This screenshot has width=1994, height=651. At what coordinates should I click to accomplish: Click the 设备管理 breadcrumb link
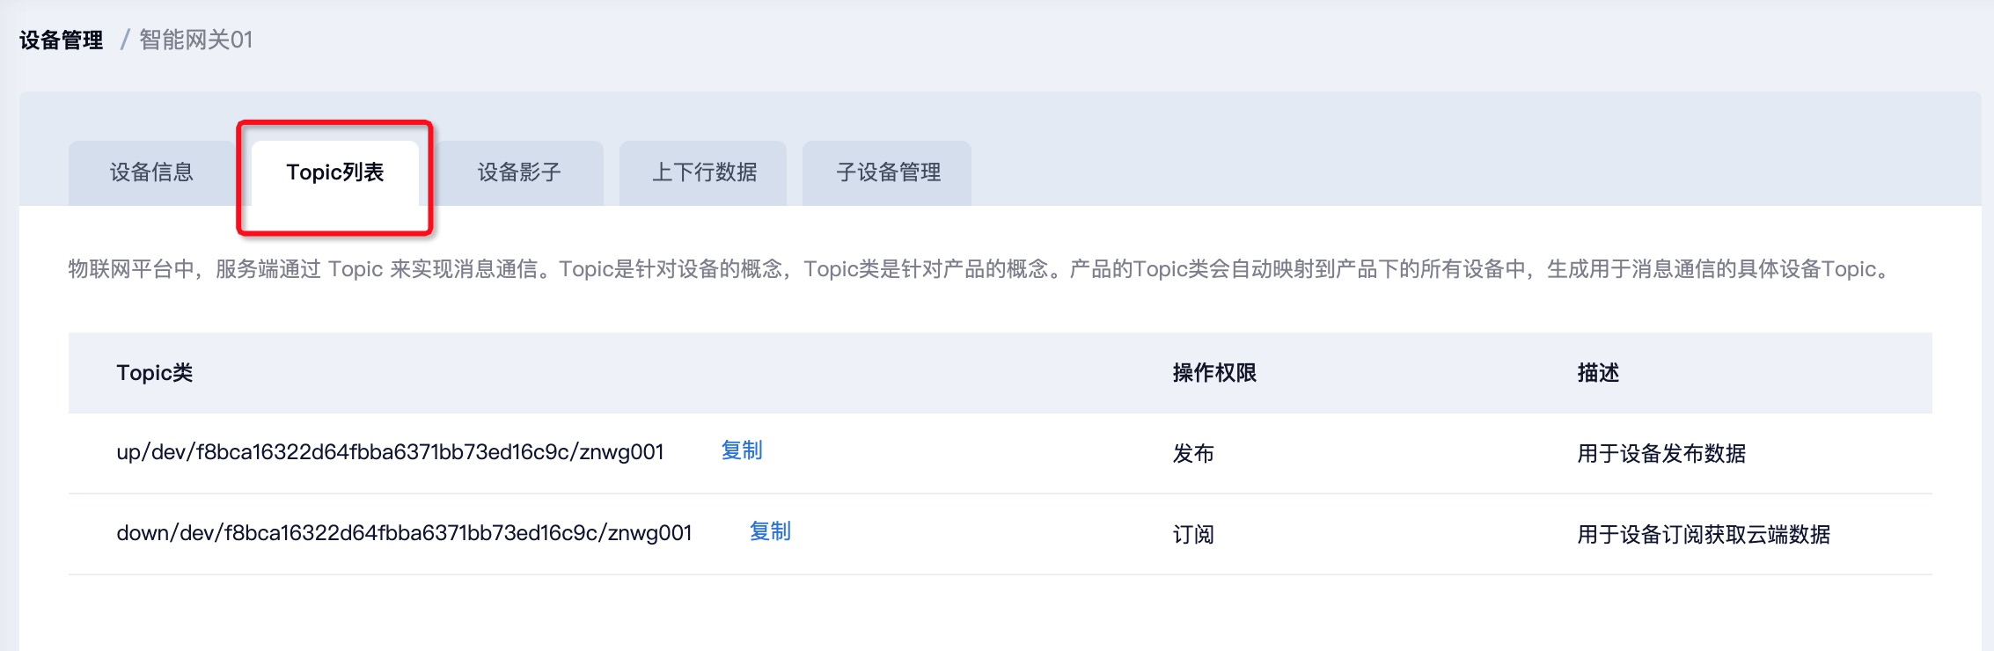61,40
